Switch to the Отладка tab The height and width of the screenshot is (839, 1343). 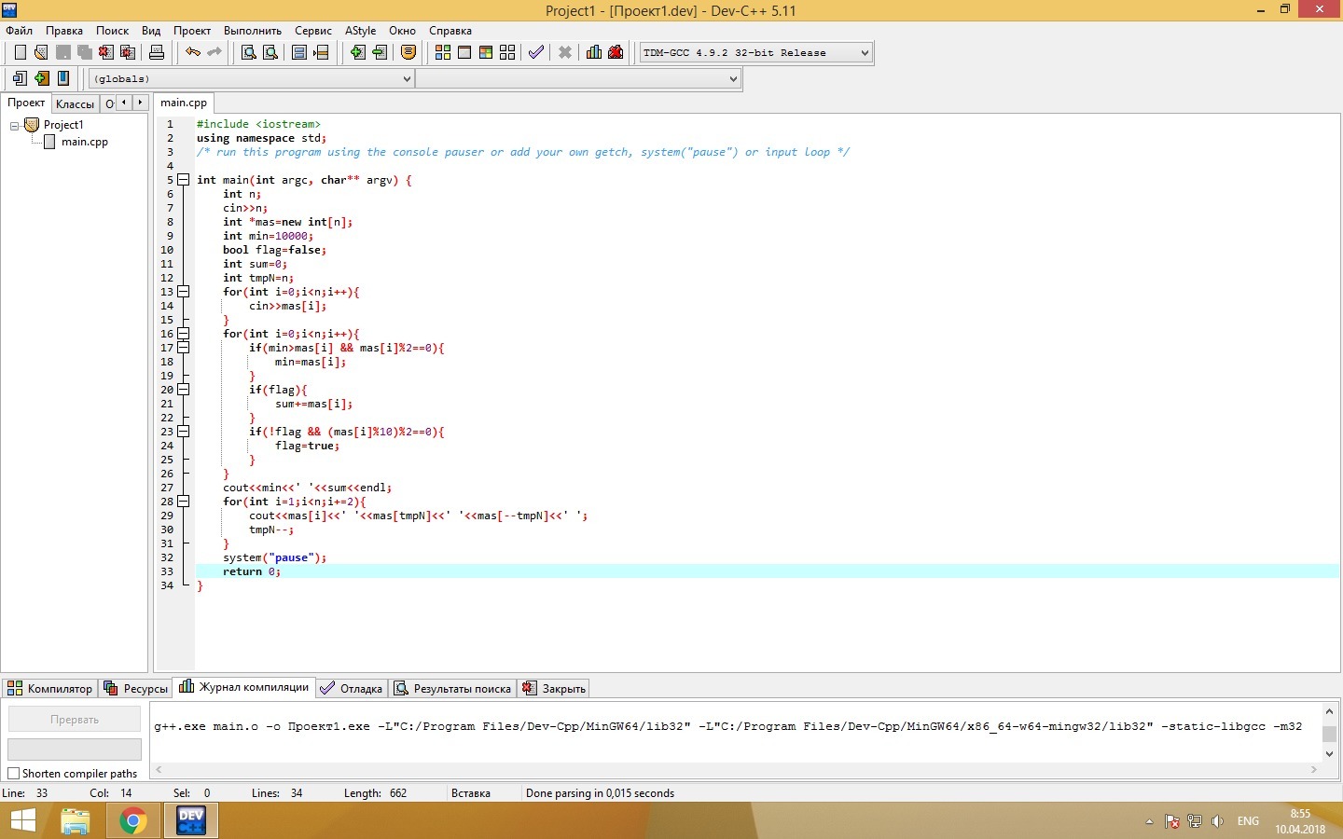(352, 689)
